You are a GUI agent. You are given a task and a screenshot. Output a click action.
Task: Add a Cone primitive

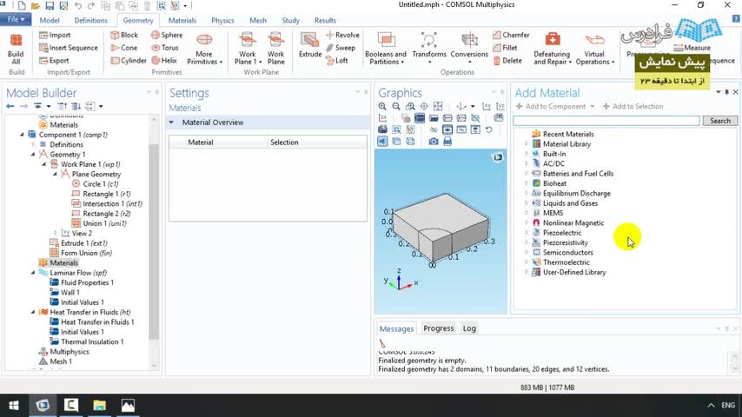pos(124,48)
